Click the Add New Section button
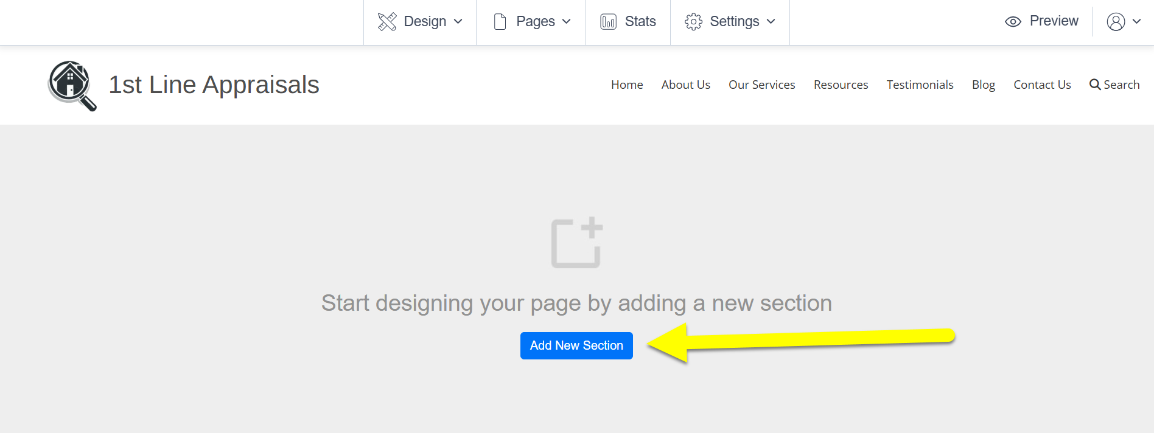1154x433 pixels. tap(576, 345)
